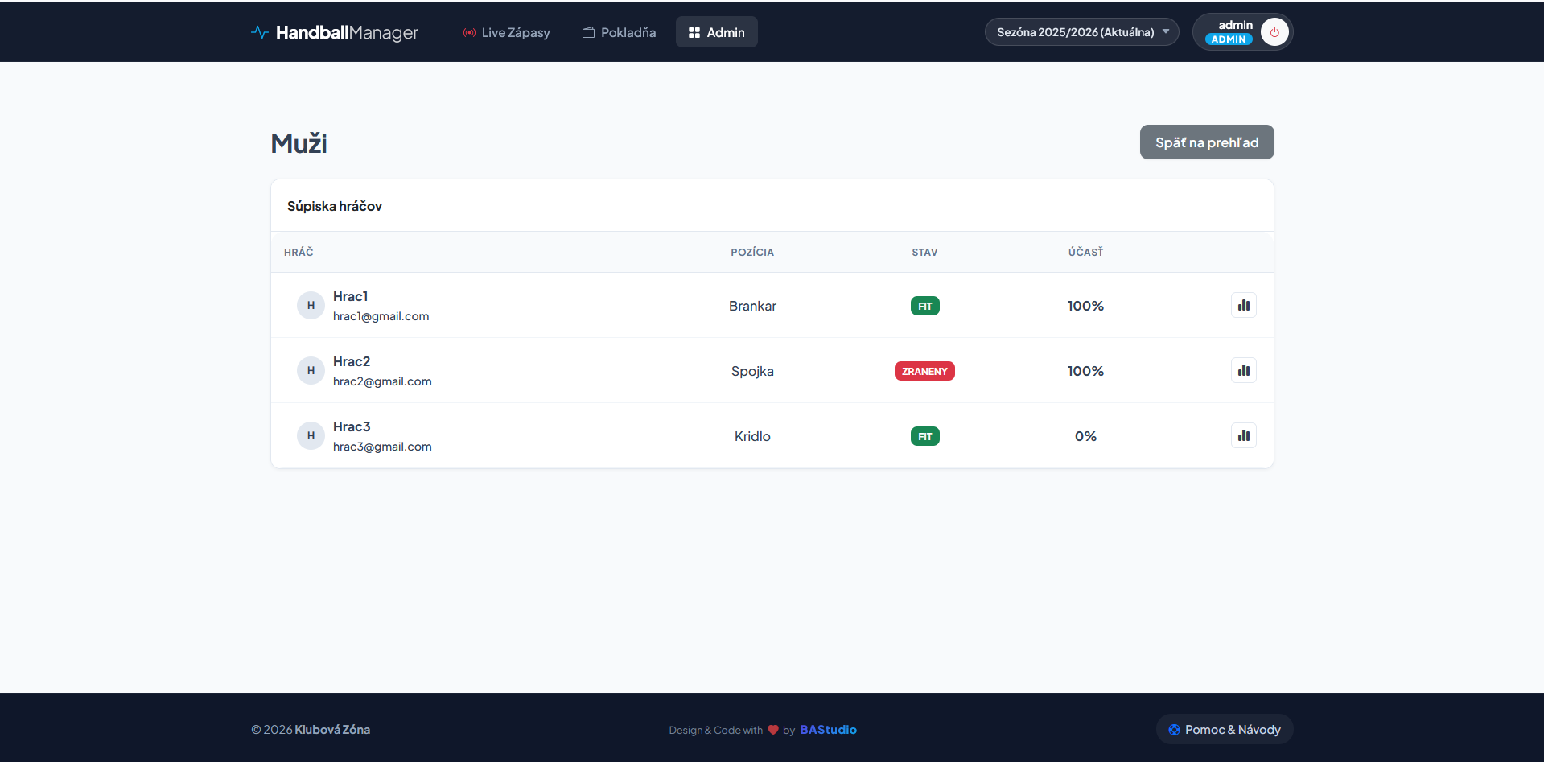Click the ÚČASŤ column header
Viewport: 1544px width, 762px height.
[1085, 253]
